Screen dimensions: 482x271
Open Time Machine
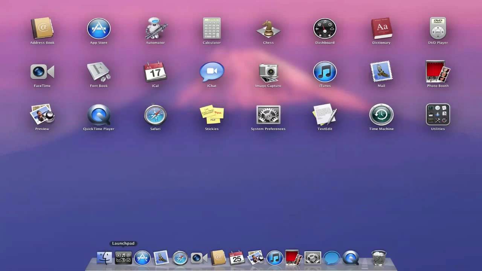pyautogui.click(x=381, y=115)
